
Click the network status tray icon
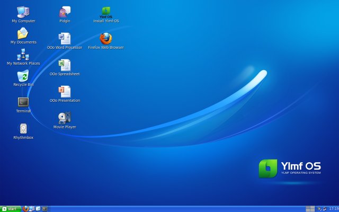325,209
